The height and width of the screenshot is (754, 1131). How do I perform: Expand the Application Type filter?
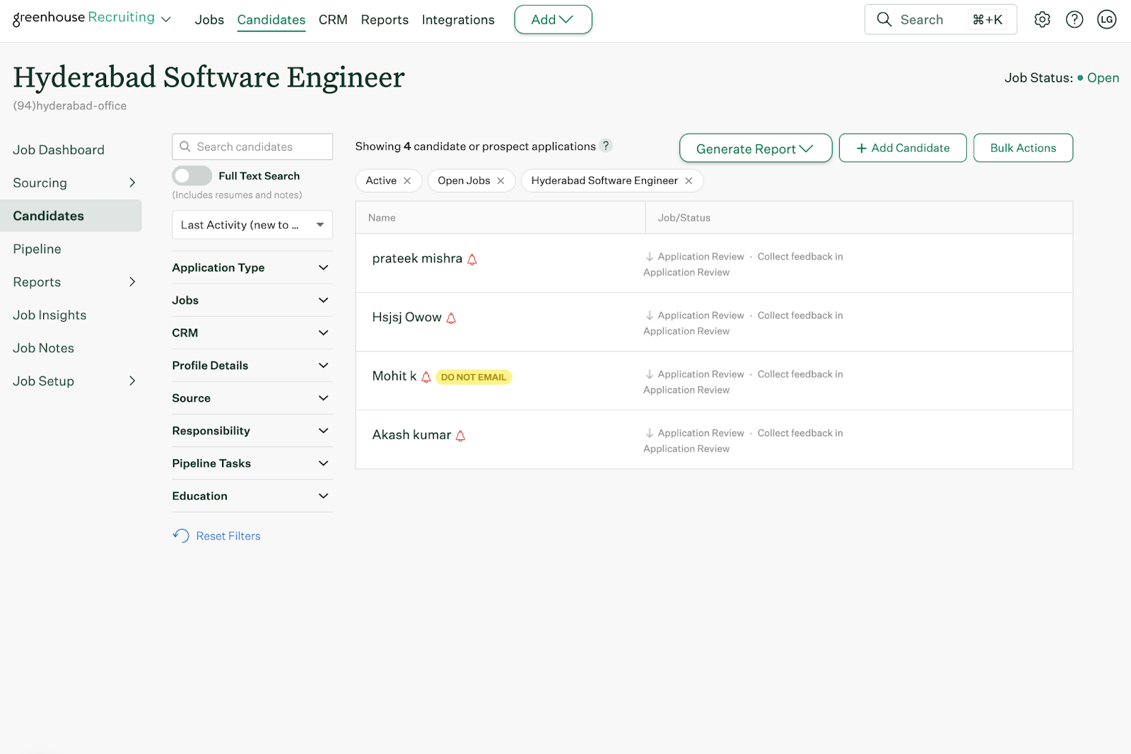click(252, 267)
